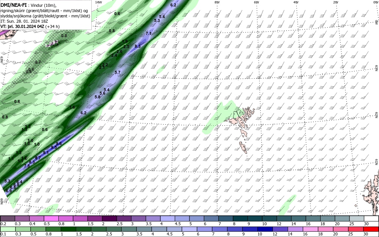
Task: Click the 2W longitude label
Action: pyautogui.click(x=335, y=2)
